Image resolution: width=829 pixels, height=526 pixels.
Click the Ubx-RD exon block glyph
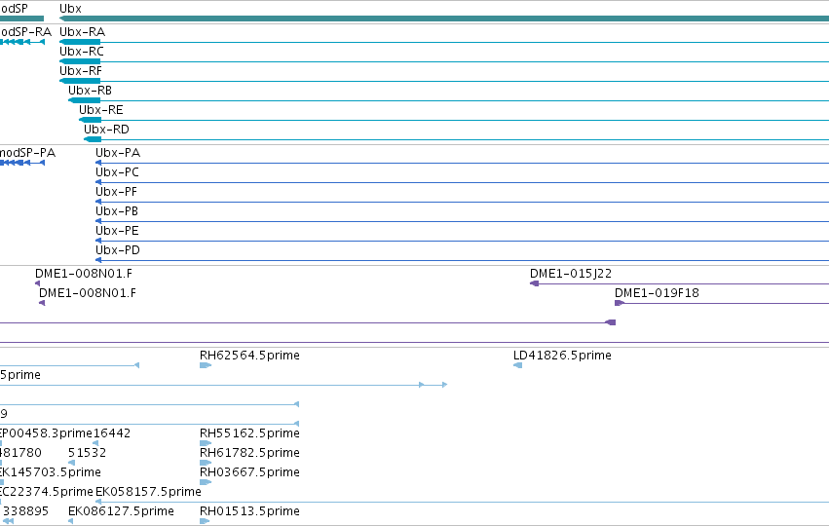[x=93, y=139]
